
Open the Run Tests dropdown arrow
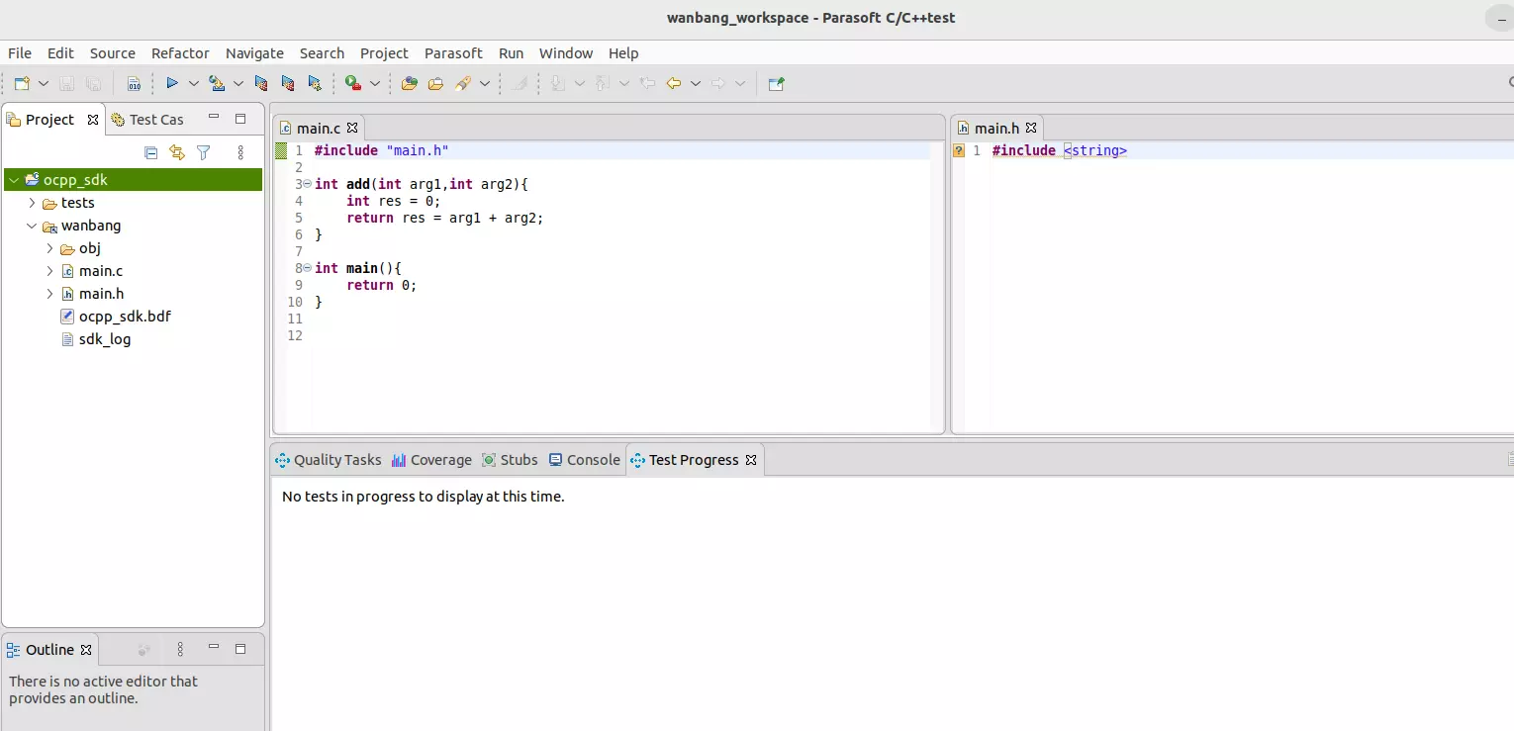pos(194,84)
